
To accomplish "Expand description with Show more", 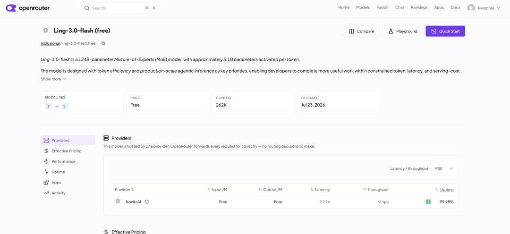I will [53, 79].
